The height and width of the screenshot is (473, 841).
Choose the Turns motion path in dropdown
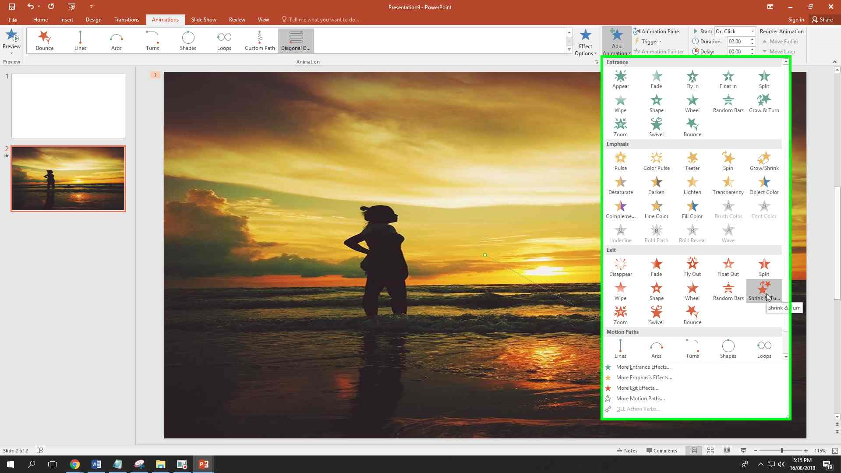click(x=692, y=349)
